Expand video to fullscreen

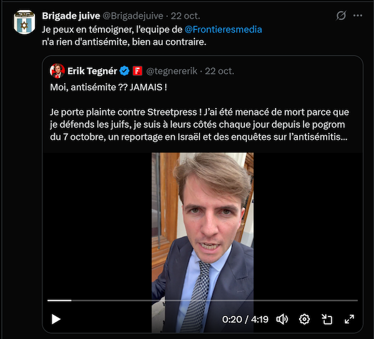point(349,319)
